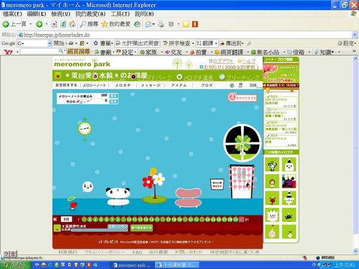The height and width of the screenshot is (269, 359).
Task: Open the 編輯(E) menu
Action: pyautogui.click(x=36, y=14)
